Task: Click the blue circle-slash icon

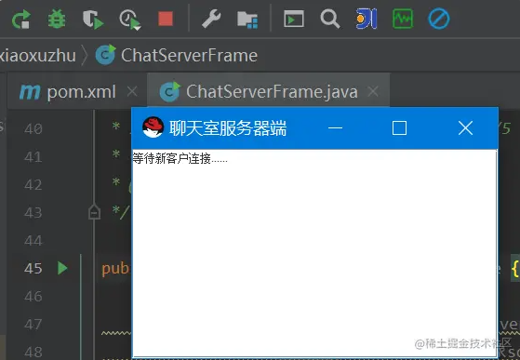Action: point(439,19)
